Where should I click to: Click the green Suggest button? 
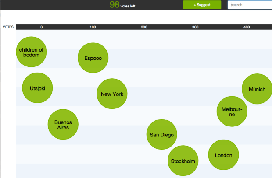tap(202, 5)
